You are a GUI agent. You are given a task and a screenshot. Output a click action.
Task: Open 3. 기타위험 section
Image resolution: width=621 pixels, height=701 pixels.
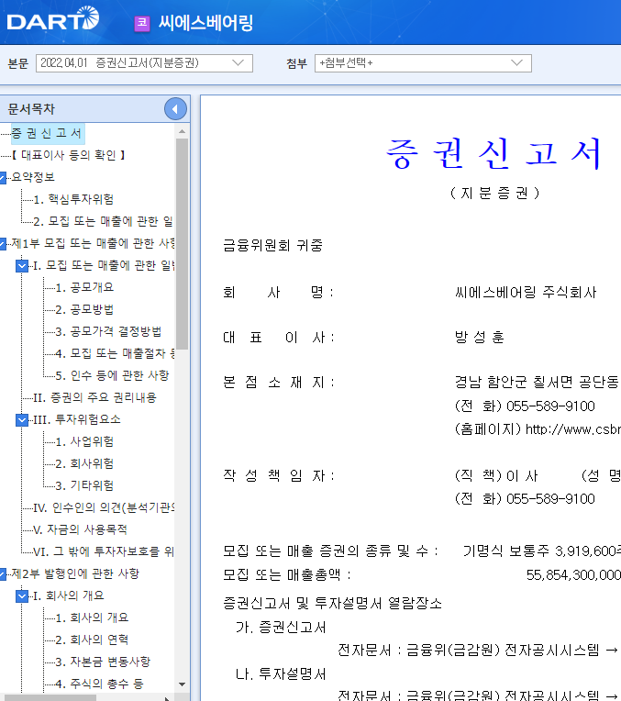click(x=84, y=485)
